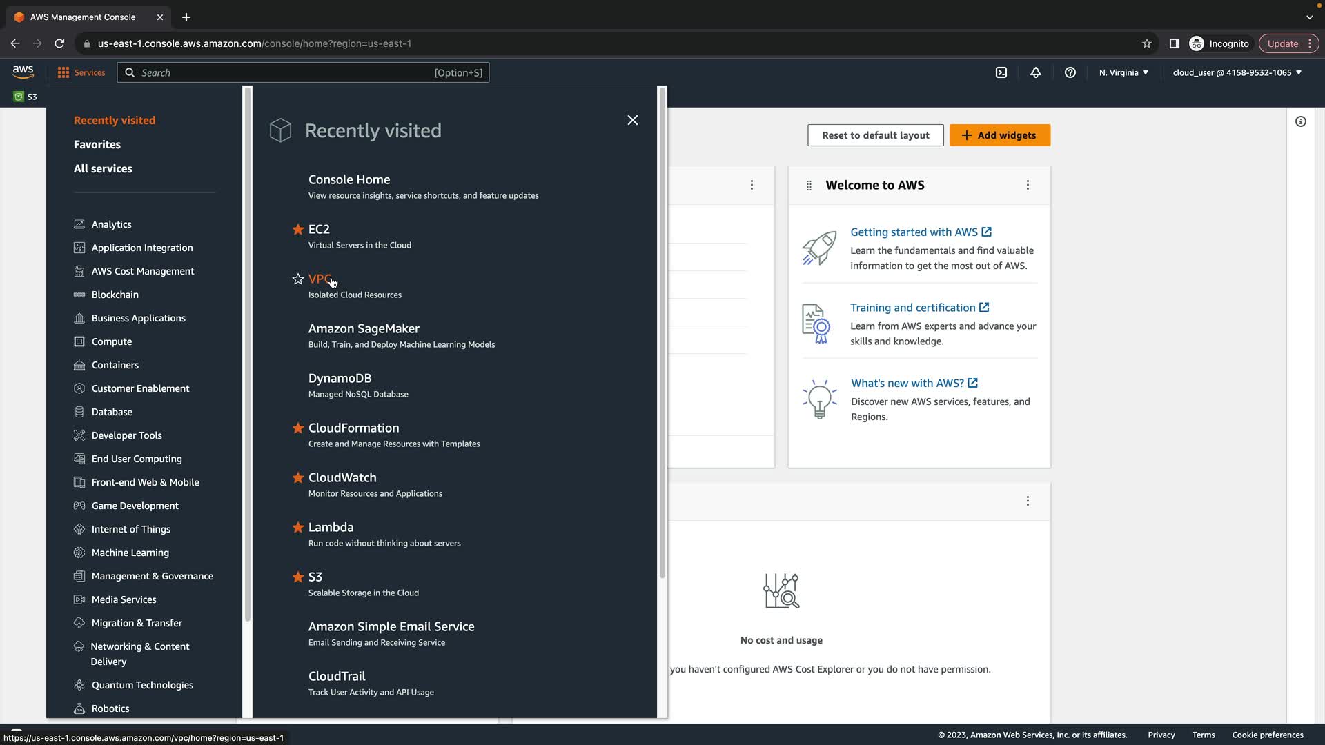1325x745 pixels.
Task: Open Welcome to AWS widget options menu
Action: coord(1028,185)
